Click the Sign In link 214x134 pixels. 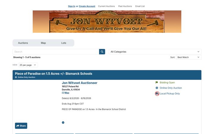point(72,6)
